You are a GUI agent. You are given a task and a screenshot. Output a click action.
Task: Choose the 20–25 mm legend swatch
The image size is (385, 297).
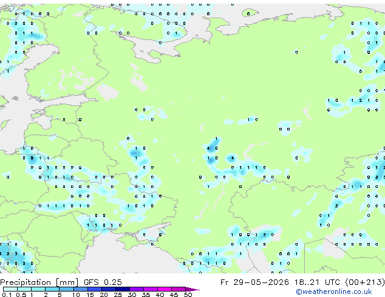pos(109,289)
